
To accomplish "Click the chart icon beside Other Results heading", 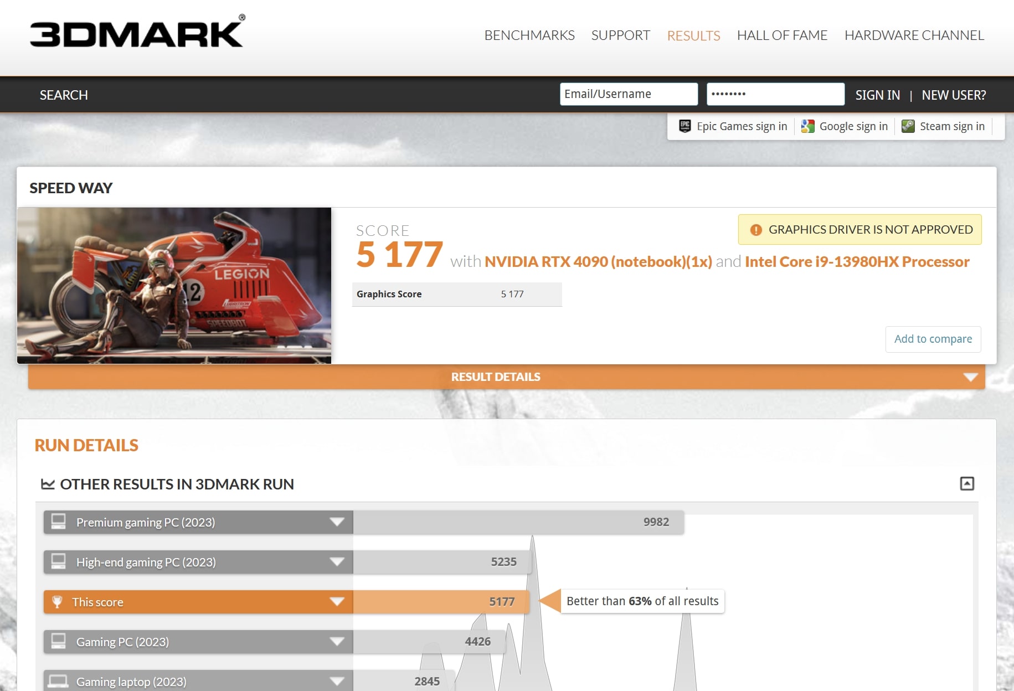I will click(x=48, y=484).
